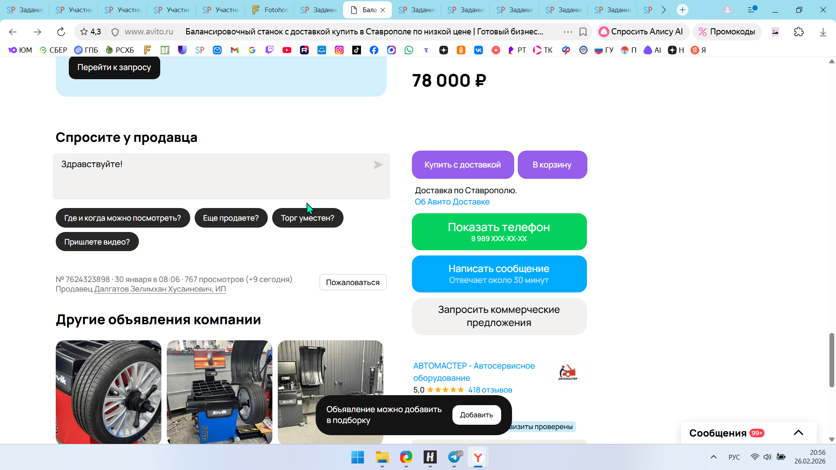Click the page vertical scrollbar thumb

[832, 360]
